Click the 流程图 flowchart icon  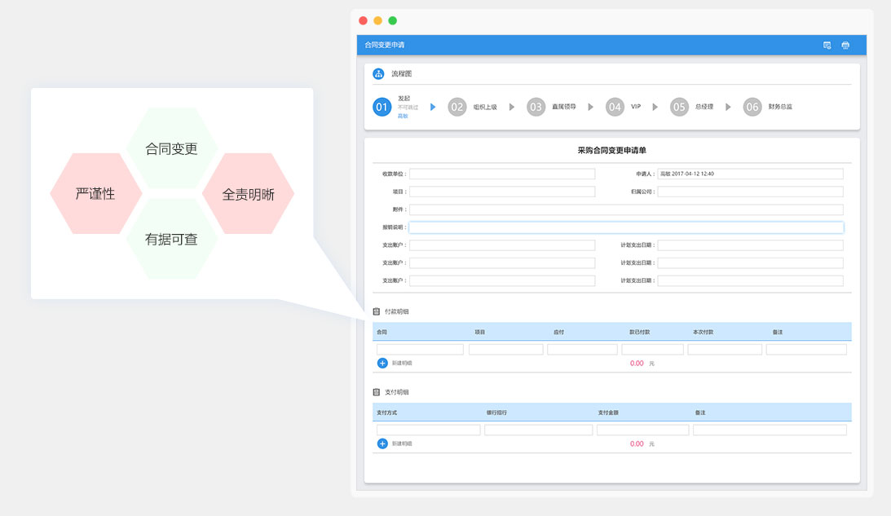[378, 74]
